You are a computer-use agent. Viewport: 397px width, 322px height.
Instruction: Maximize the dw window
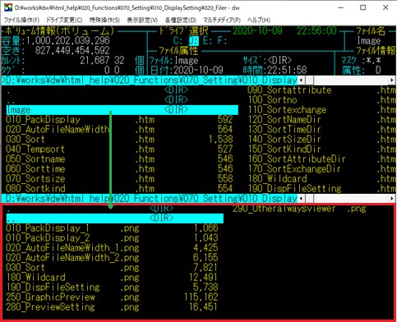click(363, 7)
